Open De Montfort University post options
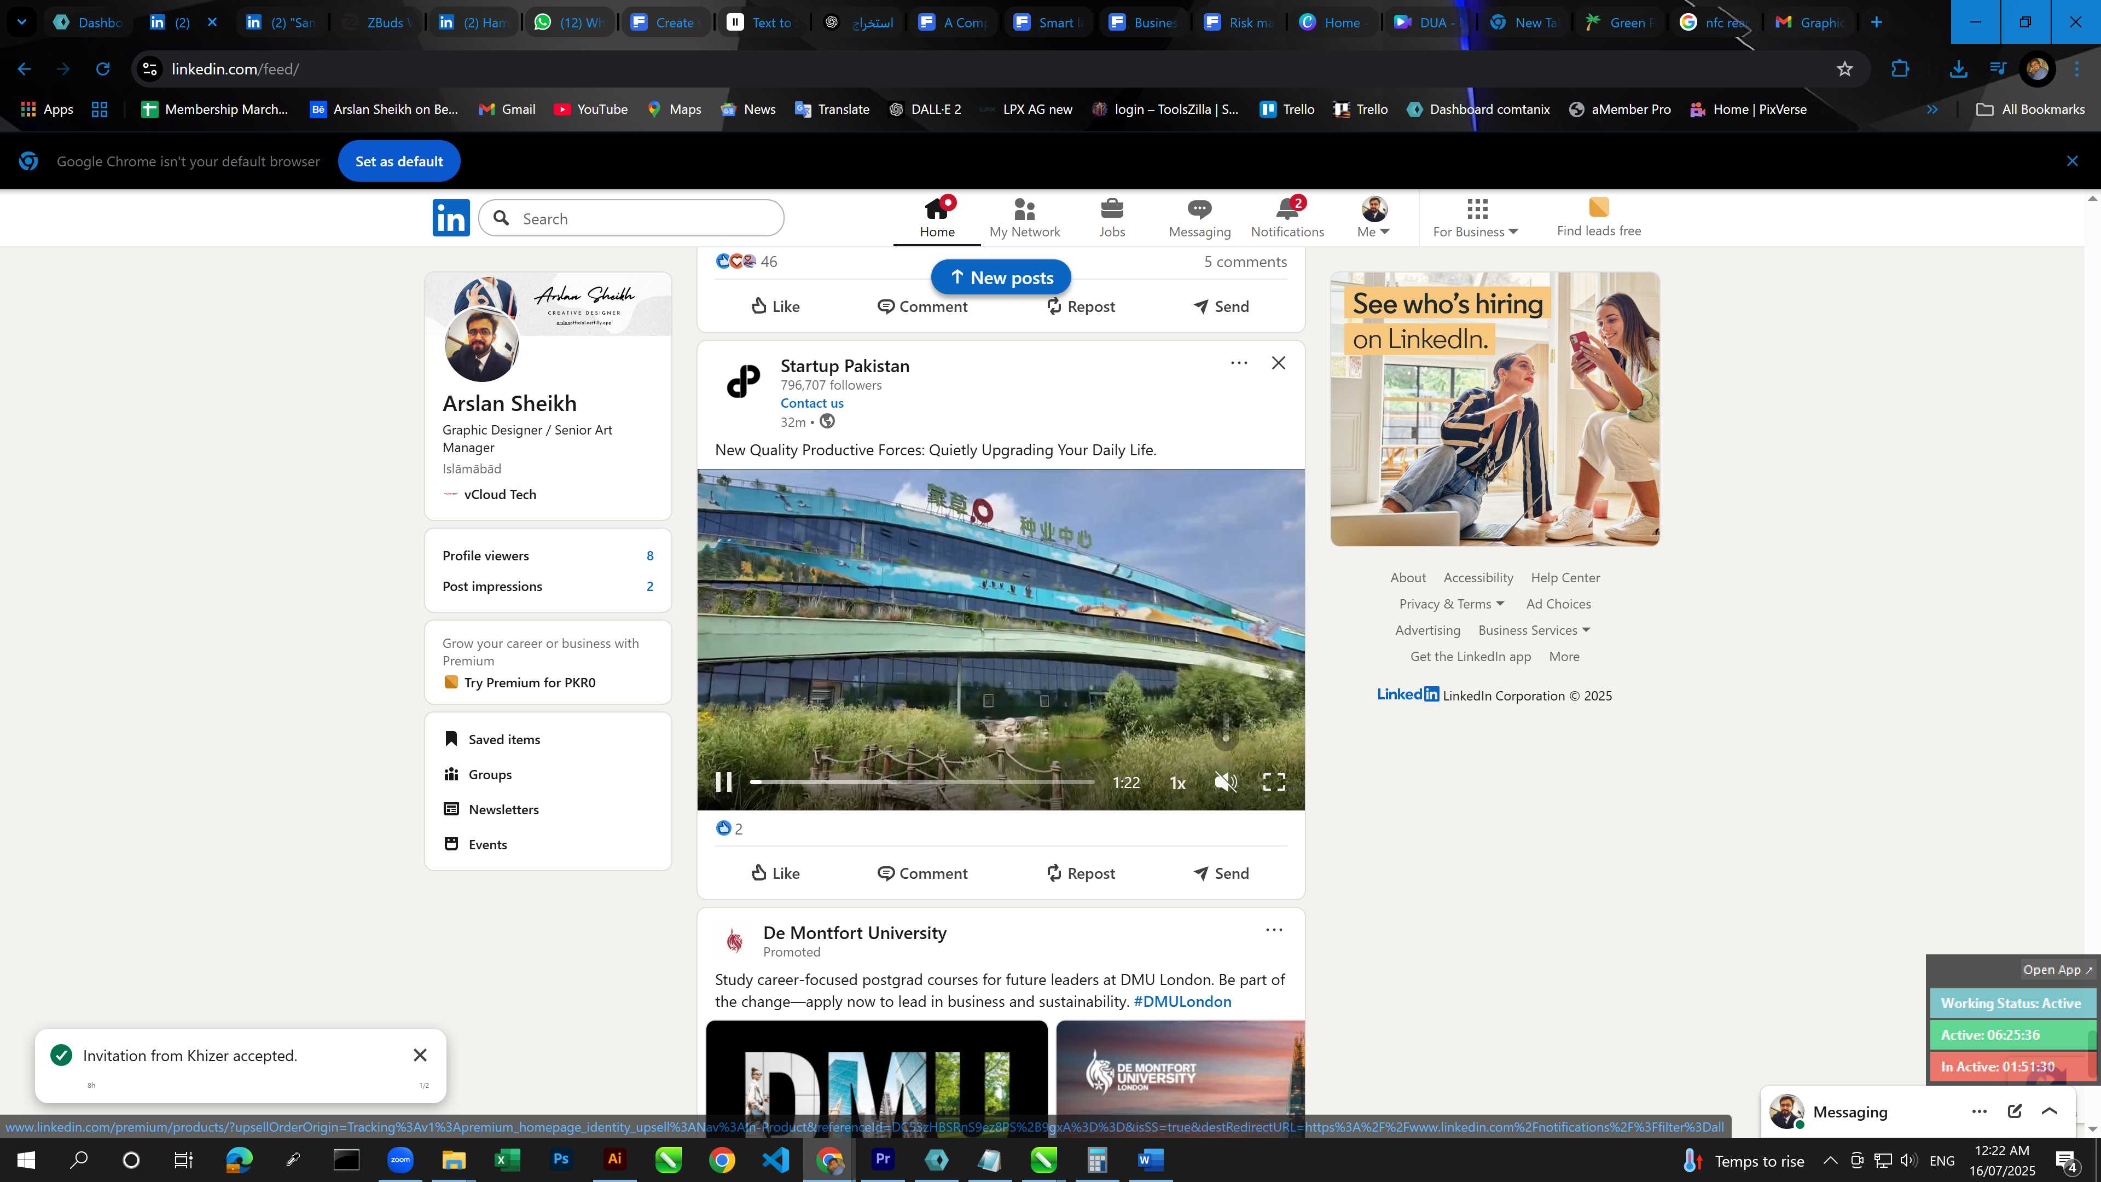This screenshot has height=1182, width=2101. pyautogui.click(x=1273, y=930)
